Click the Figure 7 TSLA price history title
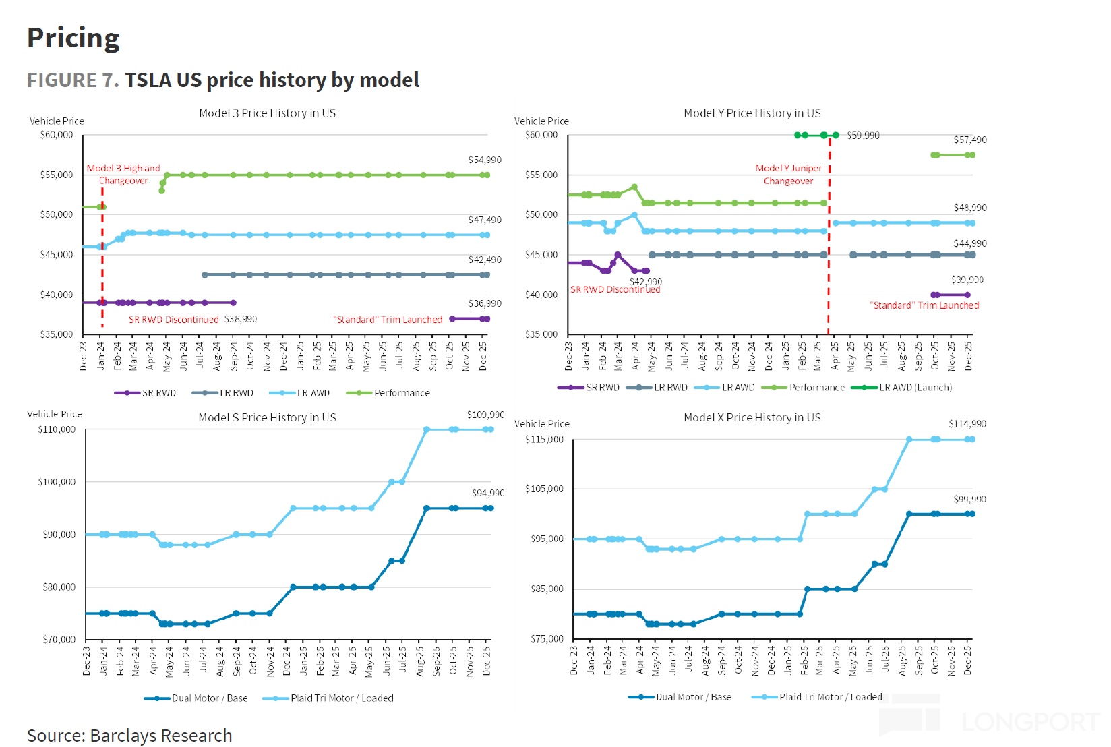This screenshot has width=1111, height=747. click(222, 80)
